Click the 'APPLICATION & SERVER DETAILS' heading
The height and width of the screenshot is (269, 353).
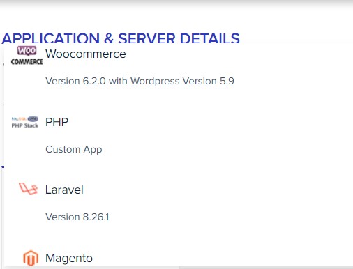click(121, 38)
